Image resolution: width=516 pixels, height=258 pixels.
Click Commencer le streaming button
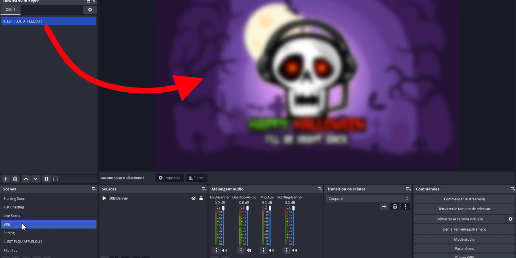pos(464,199)
